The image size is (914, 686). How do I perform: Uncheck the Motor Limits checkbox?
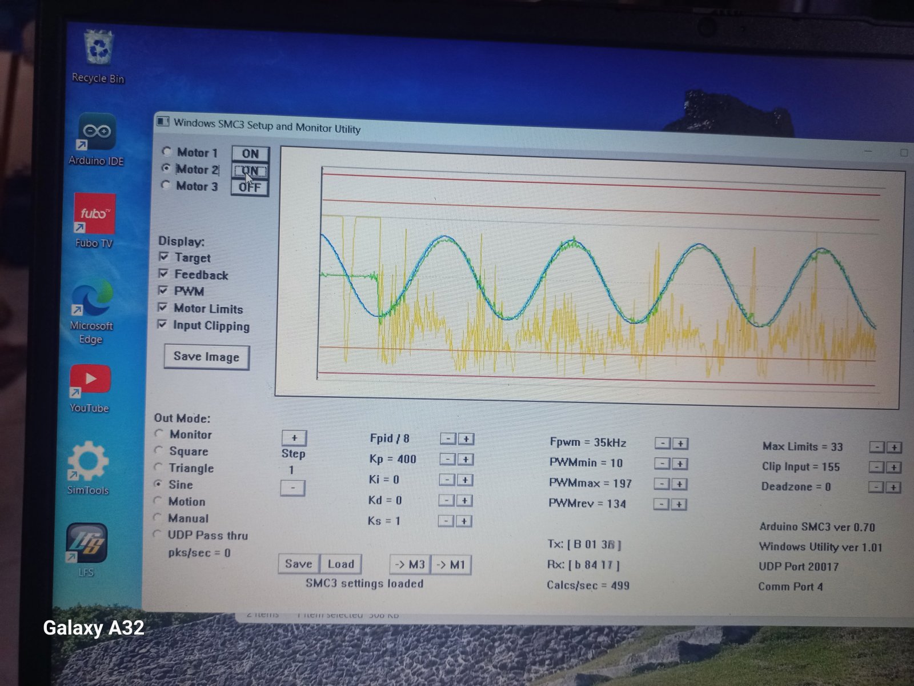[x=163, y=308]
